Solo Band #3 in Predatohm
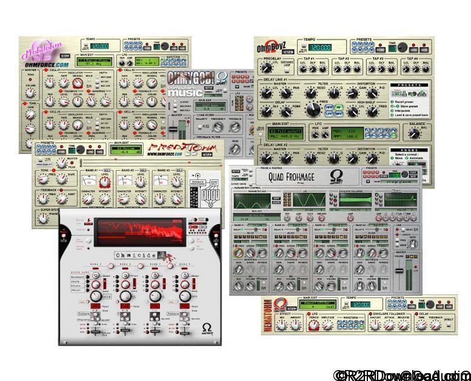Viewport: 471px width, 381px height. [179, 170]
